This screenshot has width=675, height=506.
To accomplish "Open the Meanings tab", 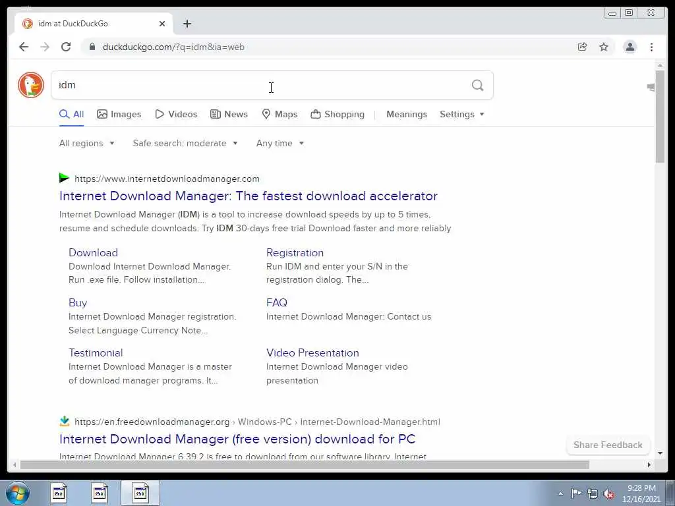I will pyautogui.click(x=407, y=114).
